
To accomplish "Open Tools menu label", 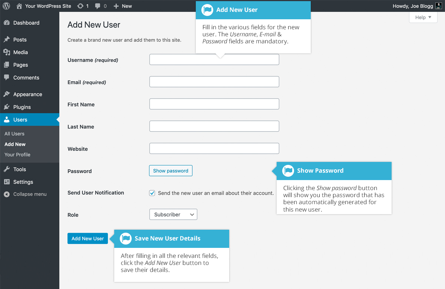I will click(20, 169).
